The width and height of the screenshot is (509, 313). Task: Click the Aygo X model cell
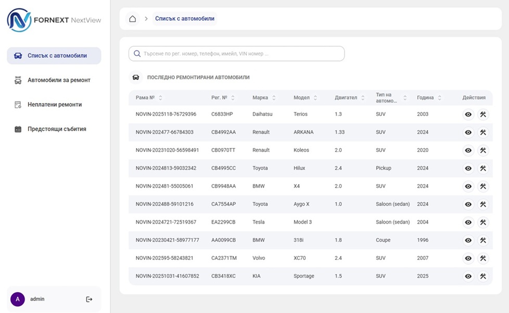(x=301, y=204)
